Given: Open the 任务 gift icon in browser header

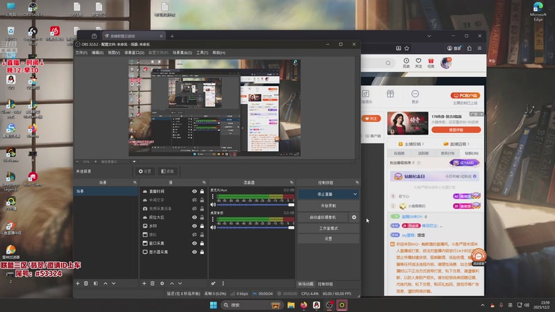Looking at the screenshot, I should point(431,63).
